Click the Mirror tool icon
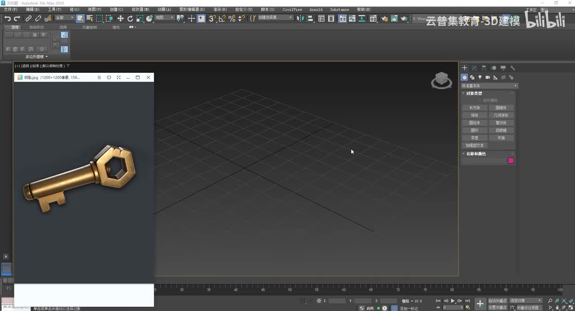The height and width of the screenshot is (311, 575). 300,18
